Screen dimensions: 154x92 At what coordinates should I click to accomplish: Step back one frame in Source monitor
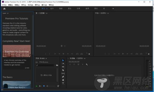59,54
